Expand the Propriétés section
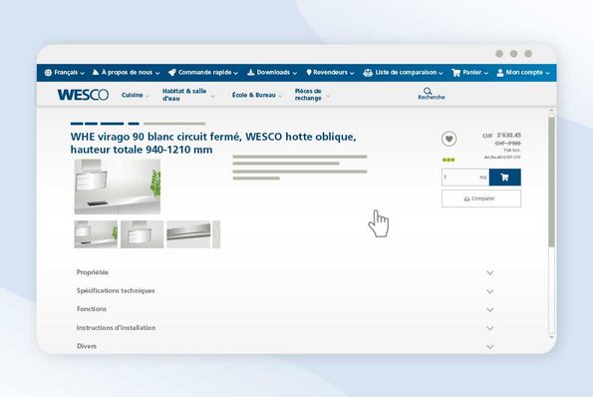 [285, 272]
